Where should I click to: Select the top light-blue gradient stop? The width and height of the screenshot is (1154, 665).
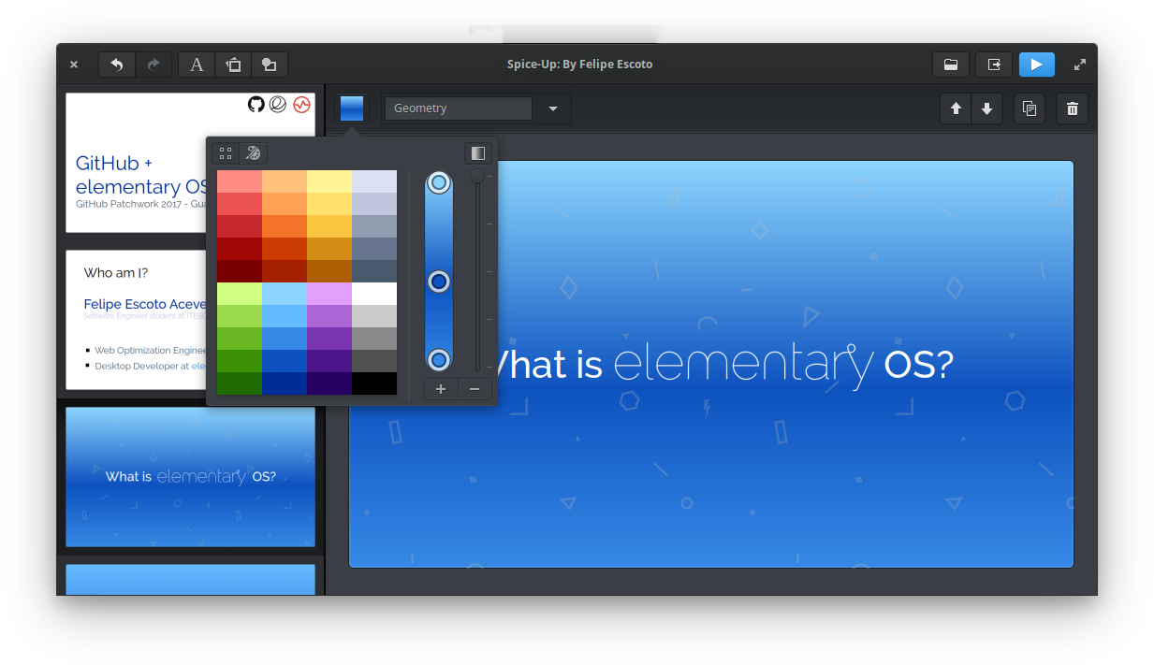(x=439, y=182)
